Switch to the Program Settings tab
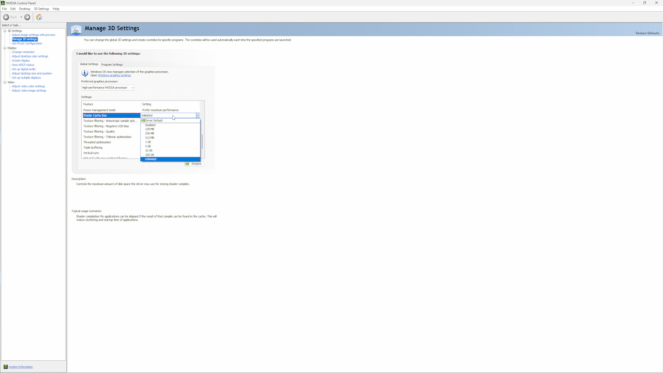This screenshot has width=663, height=373. (x=112, y=65)
